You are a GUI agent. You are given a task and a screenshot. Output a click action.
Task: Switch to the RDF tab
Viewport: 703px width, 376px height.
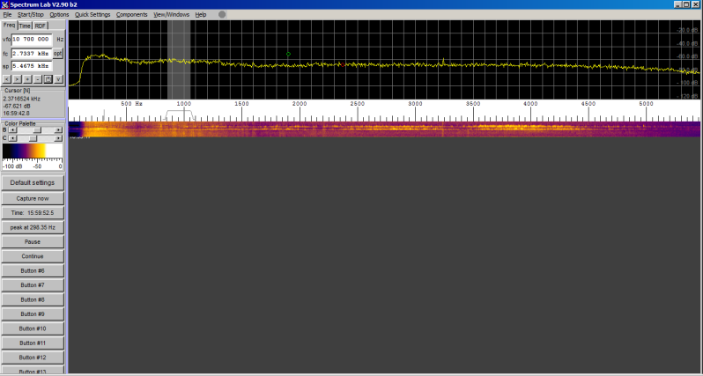tap(40, 26)
